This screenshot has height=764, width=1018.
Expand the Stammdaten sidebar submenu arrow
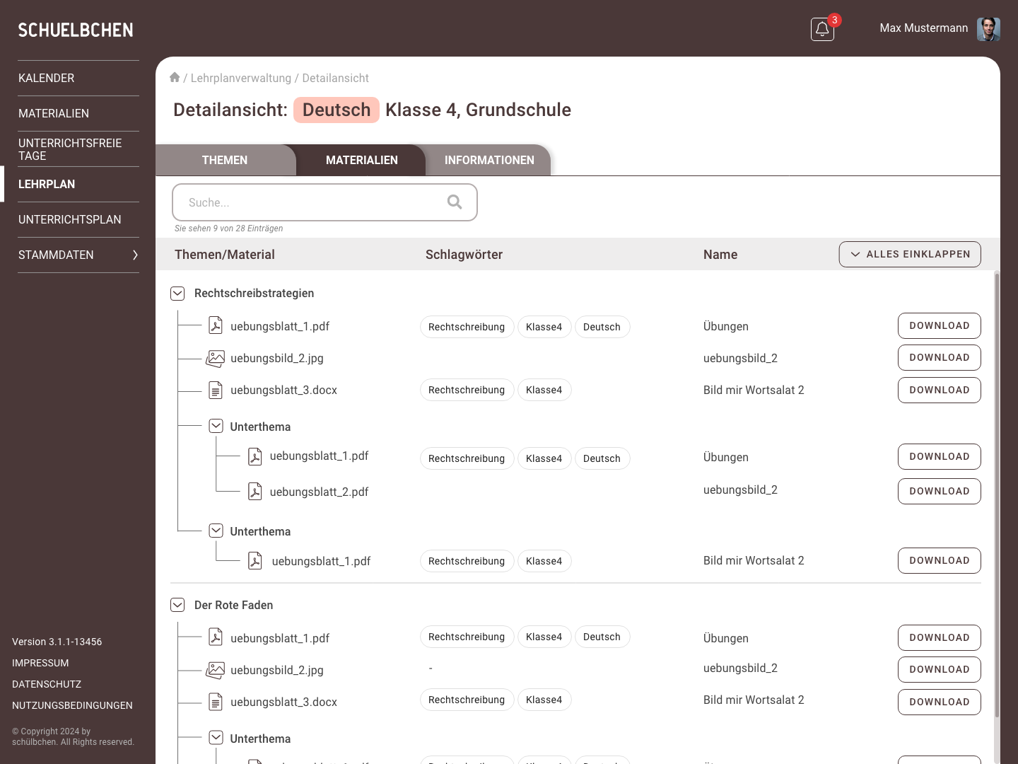(x=135, y=255)
